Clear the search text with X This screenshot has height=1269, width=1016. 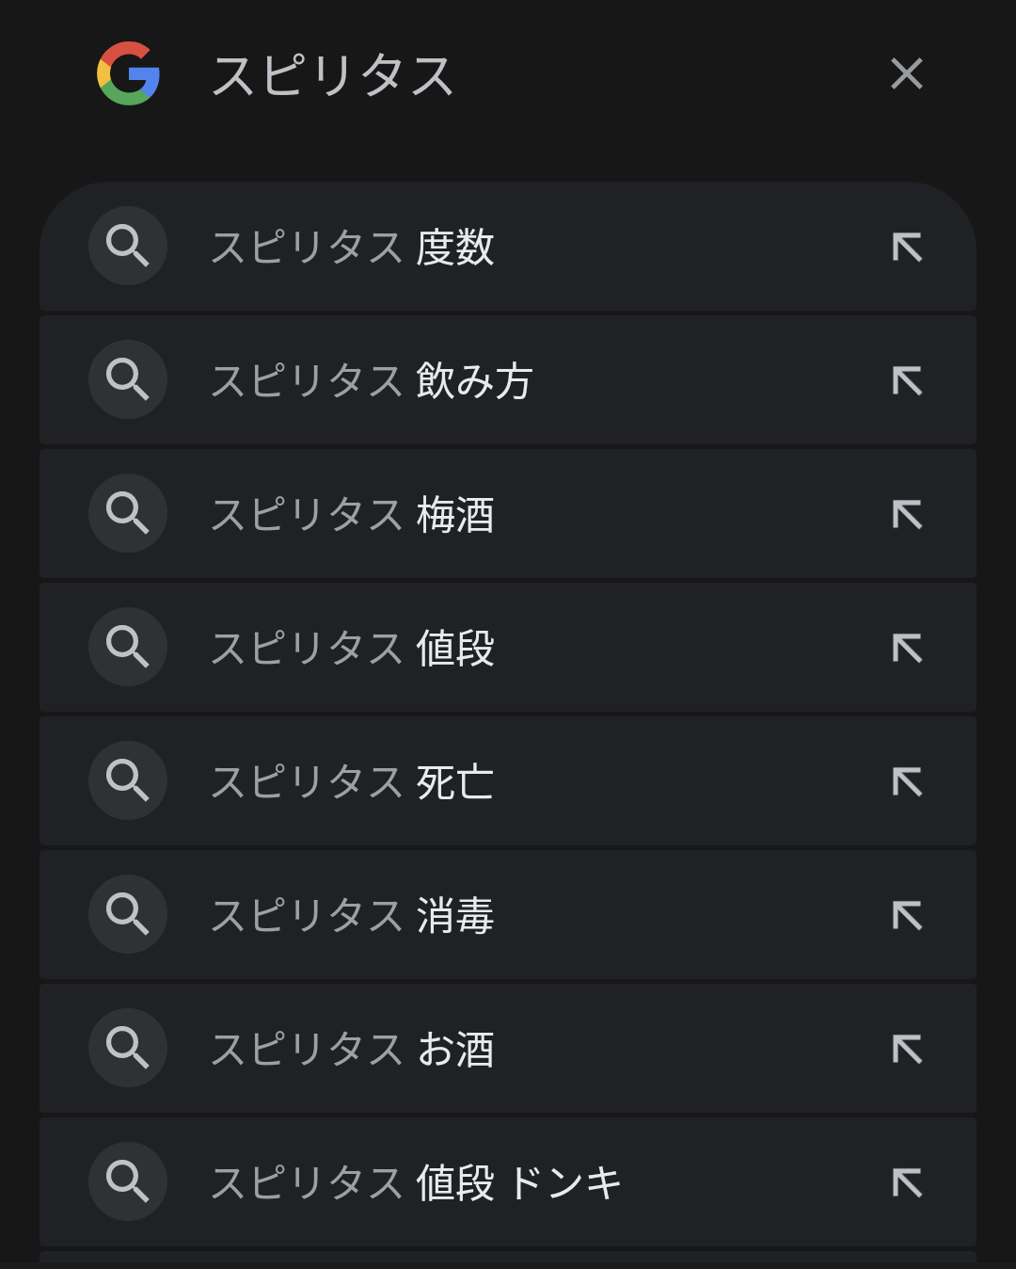(907, 73)
